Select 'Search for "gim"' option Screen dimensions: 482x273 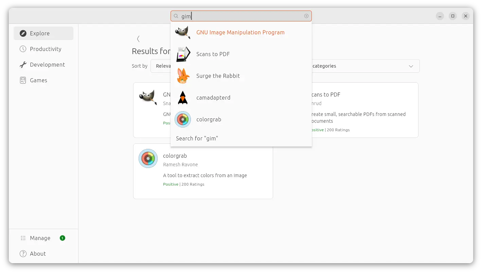click(197, 138)
